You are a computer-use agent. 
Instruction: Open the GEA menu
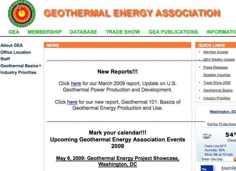click(14, 32)
